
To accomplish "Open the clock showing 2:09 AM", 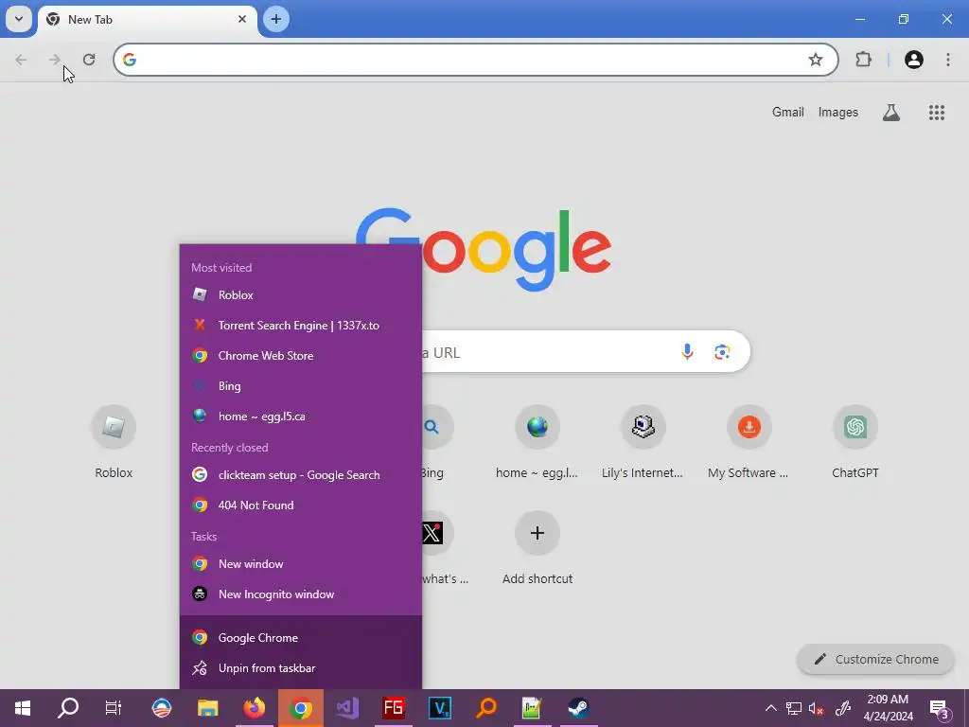I will pos(888,708).
